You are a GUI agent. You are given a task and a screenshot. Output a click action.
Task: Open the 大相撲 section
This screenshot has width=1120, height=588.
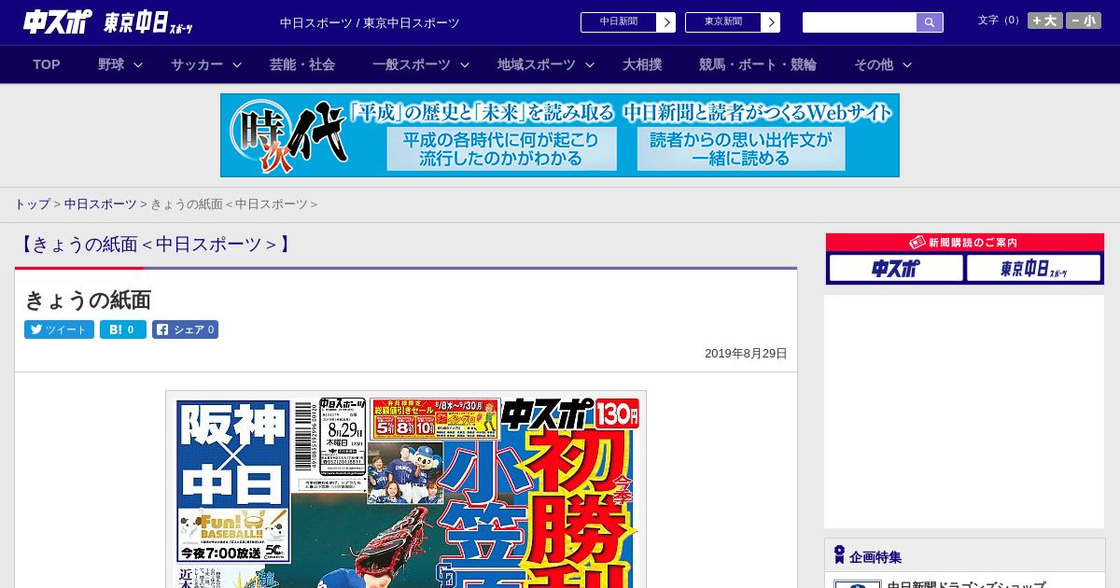tap(642, 64)
